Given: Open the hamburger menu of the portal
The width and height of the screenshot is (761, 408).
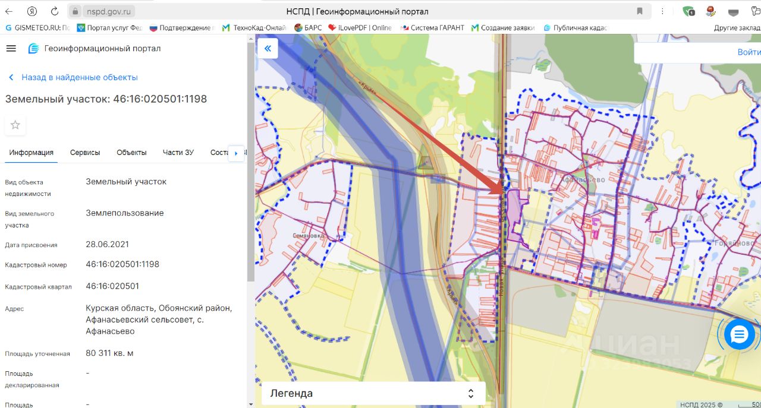Looking at the screenshot, I should point(11,48).
